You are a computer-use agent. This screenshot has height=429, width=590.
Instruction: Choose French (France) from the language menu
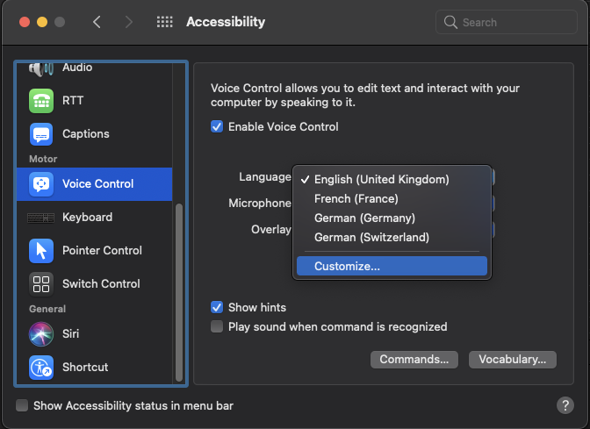[x=392, y=198]
